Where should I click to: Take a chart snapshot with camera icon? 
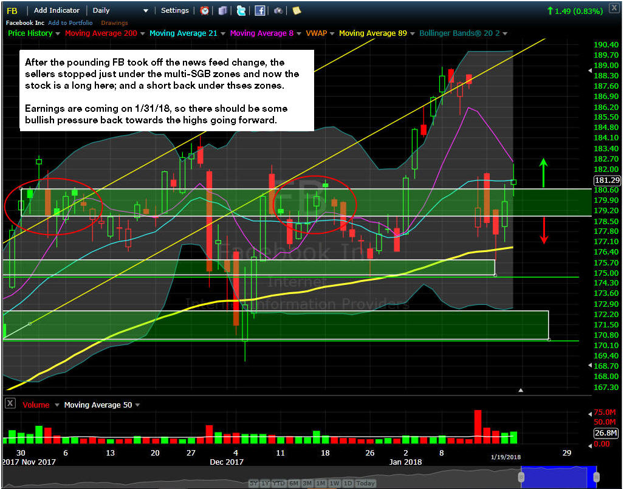(278, 11)
